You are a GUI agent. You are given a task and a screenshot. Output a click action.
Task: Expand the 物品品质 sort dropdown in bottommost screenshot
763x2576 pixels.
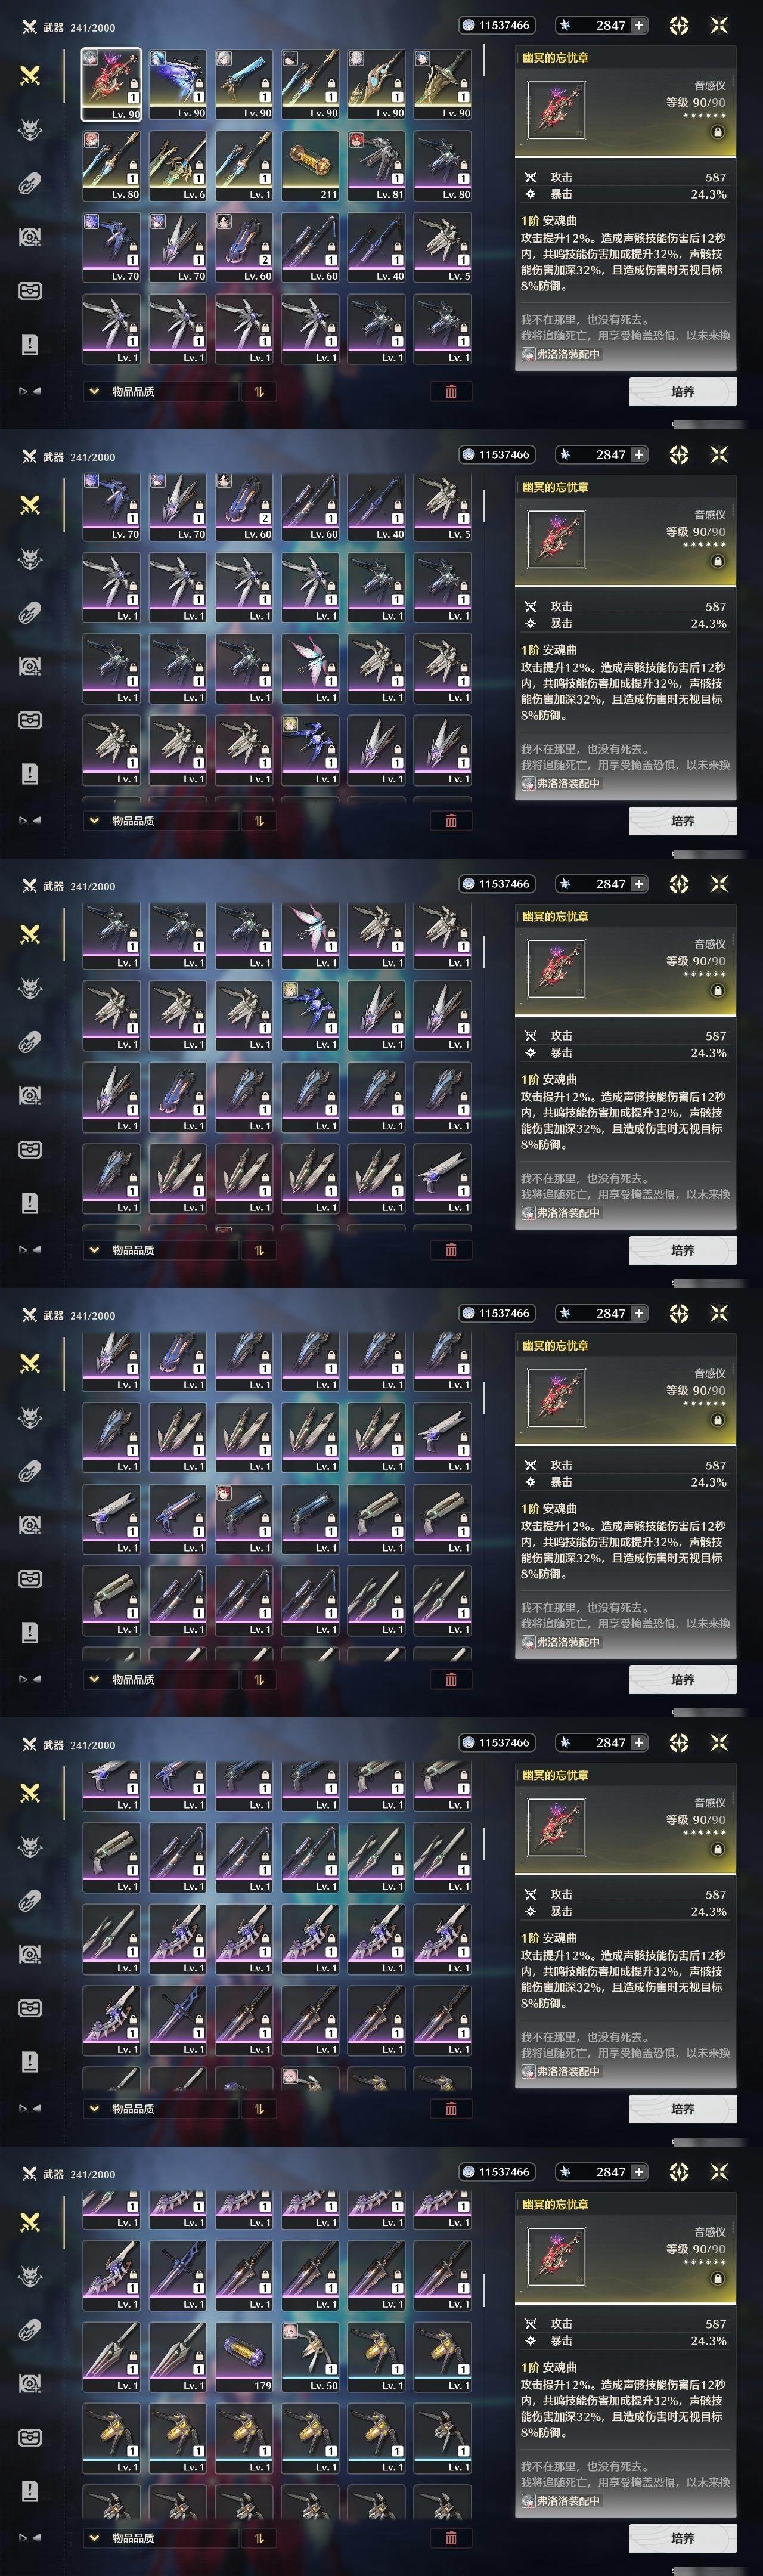pos(160,2537)
